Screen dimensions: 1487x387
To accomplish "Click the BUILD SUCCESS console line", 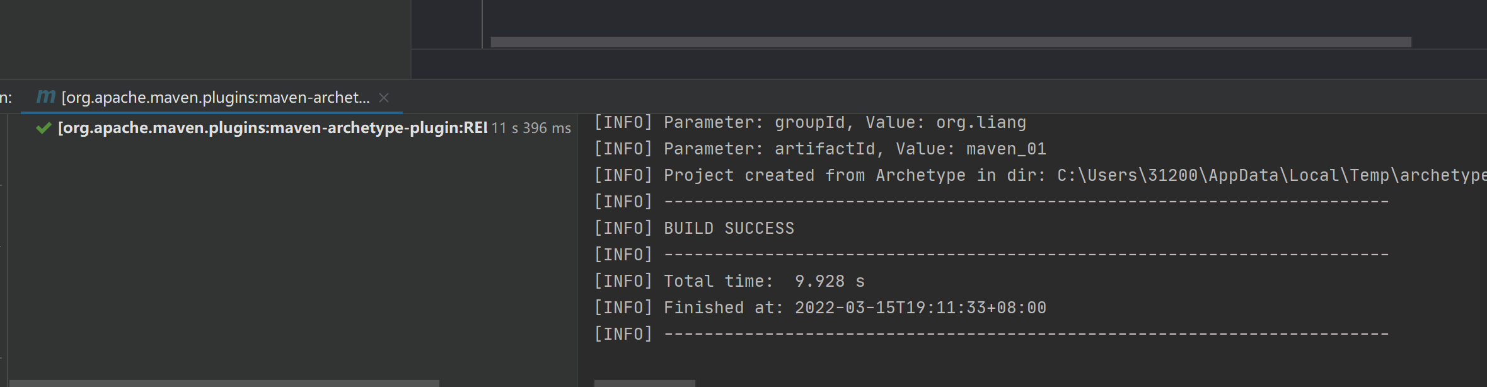I will 695,228.
